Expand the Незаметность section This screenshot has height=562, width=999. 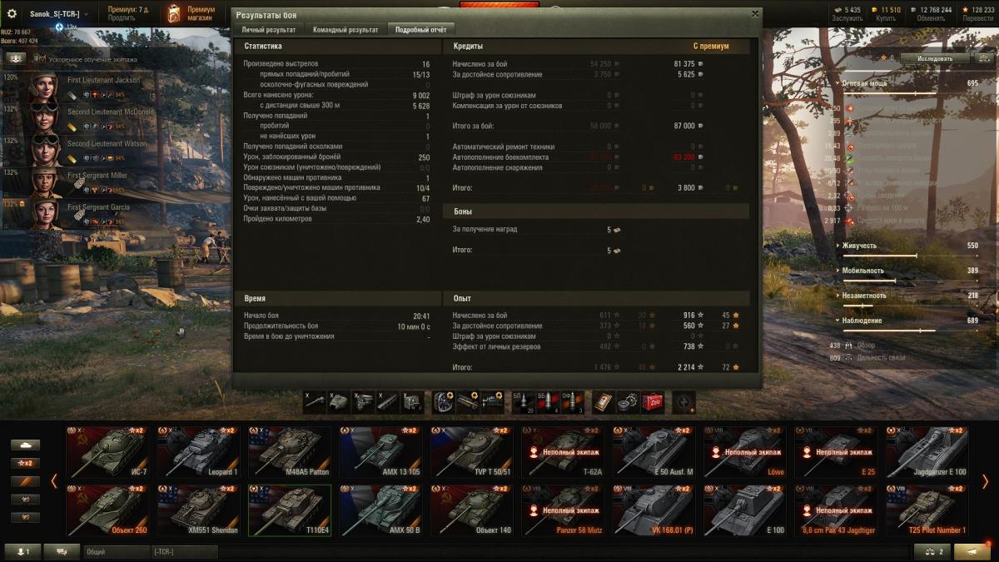coord(838,296)
